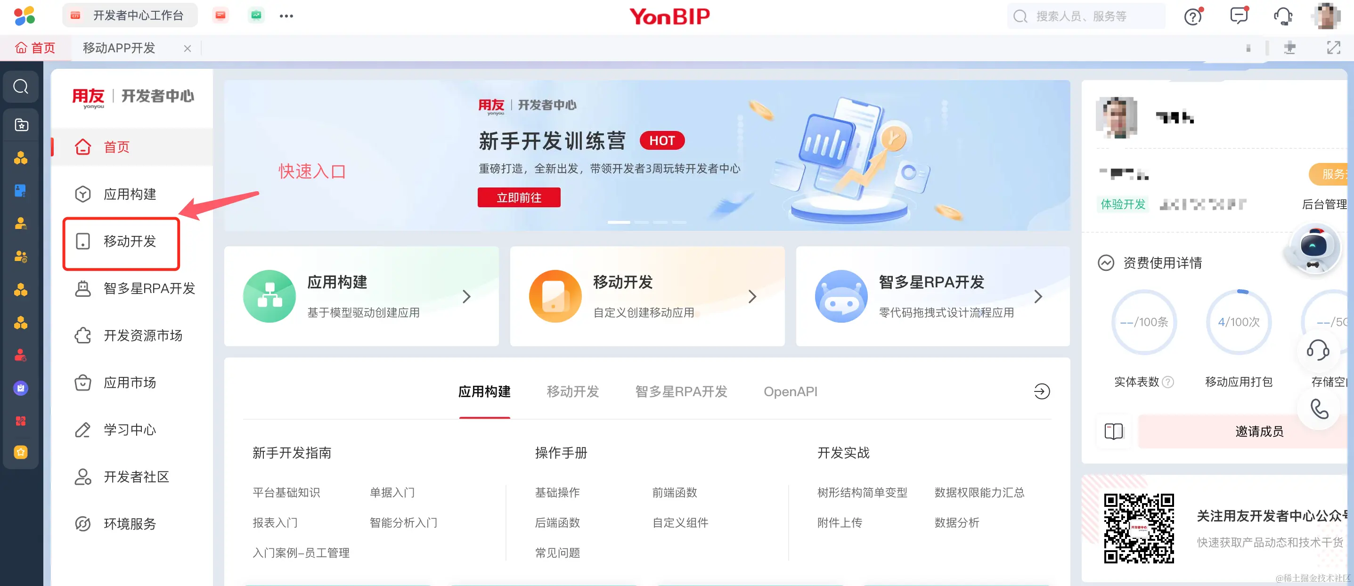Image resolution: width=1354 pixels, height=586 pixels.
Task: Click the help icon next to 实体表数
Action: point(1168,382)
